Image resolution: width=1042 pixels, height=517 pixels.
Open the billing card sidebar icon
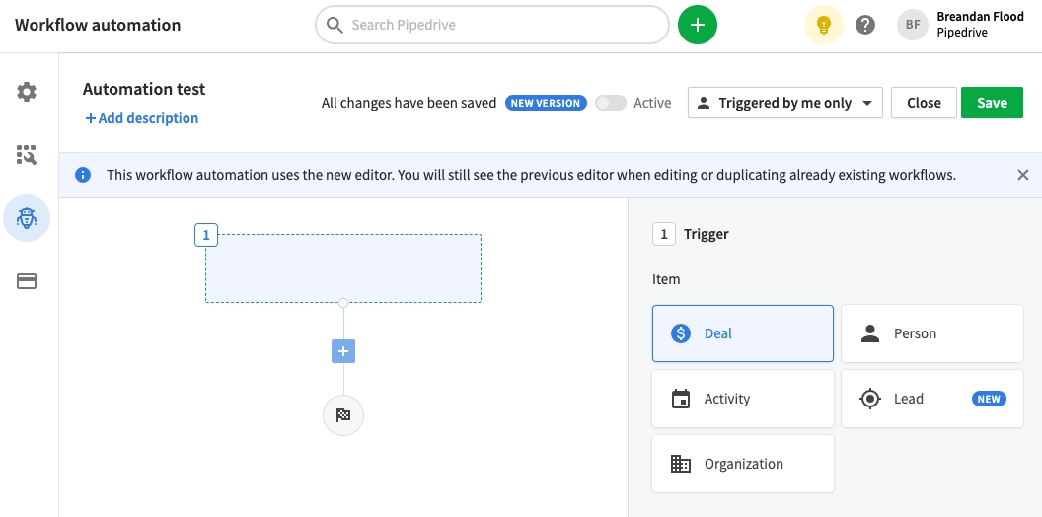tap(27, 281)
